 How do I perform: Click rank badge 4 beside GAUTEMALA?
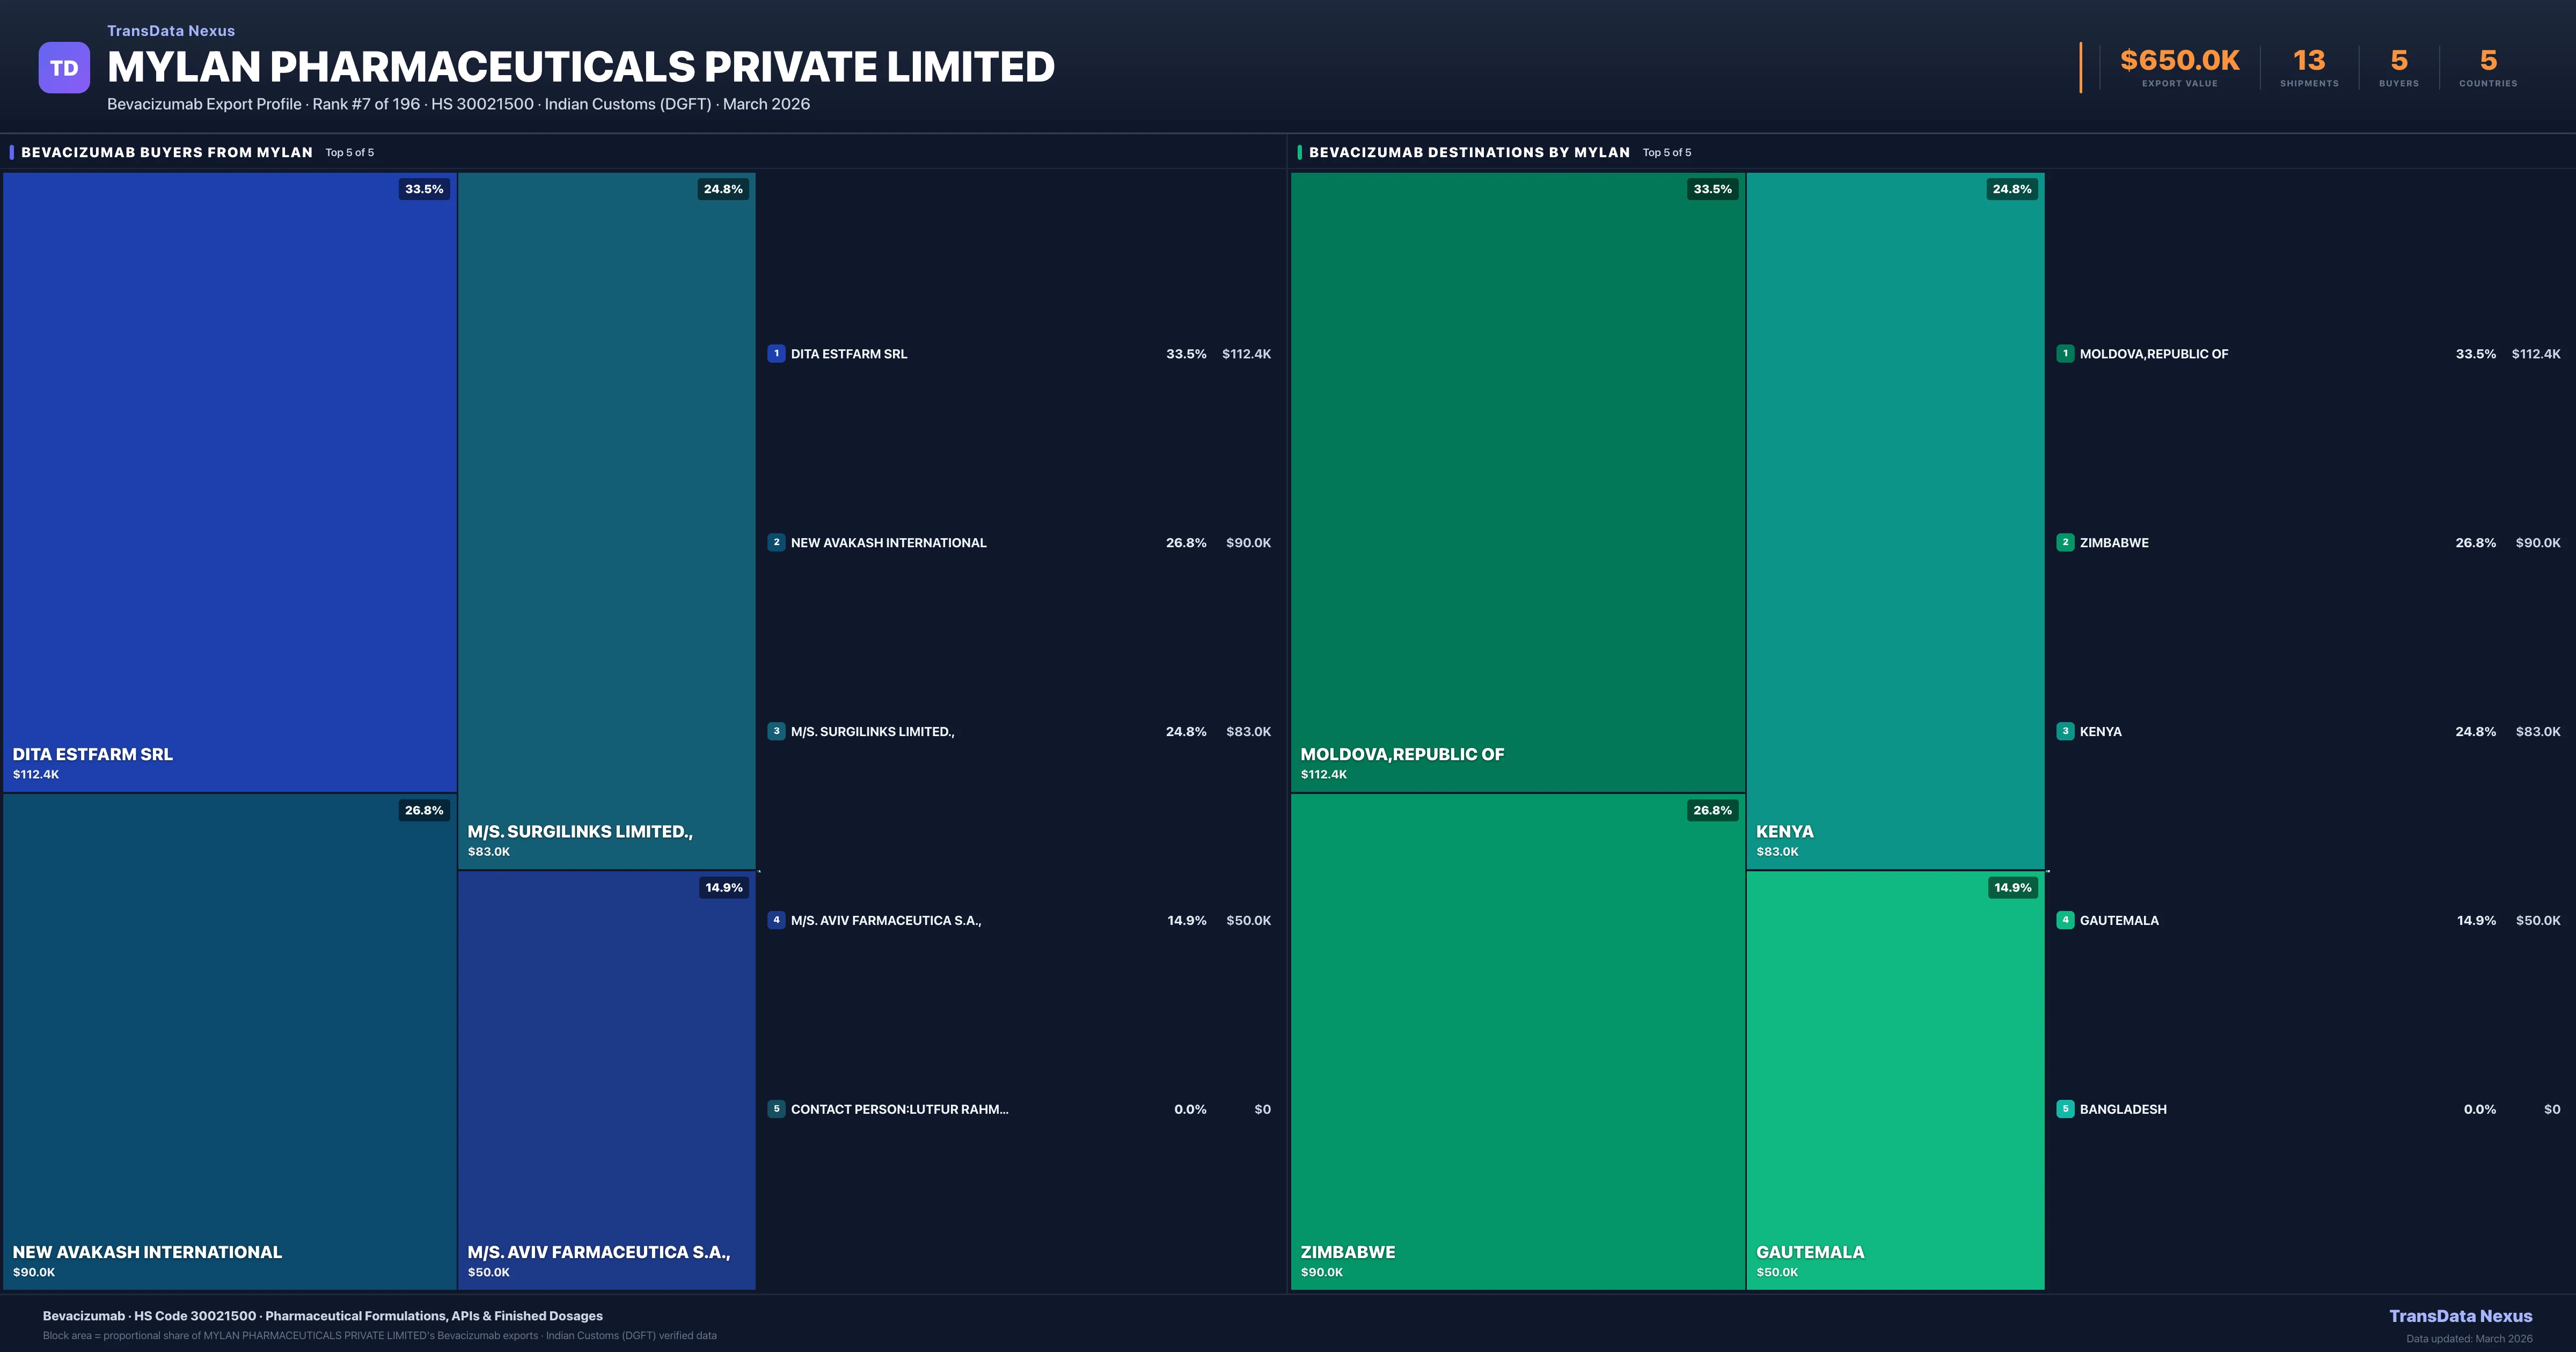tap(2065, 920)
